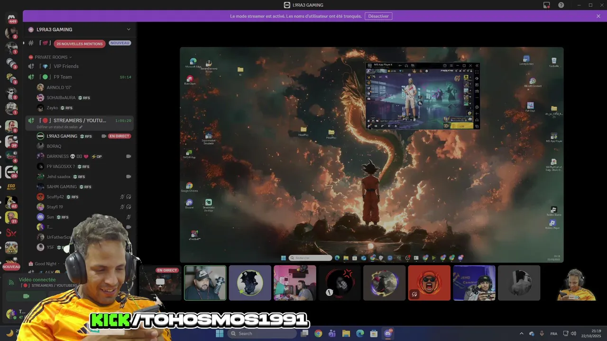Image resolution: width=607 pixels, height=341 pixels.
Task: Open the server icon with badge 21
Action: tap(11, 217)
